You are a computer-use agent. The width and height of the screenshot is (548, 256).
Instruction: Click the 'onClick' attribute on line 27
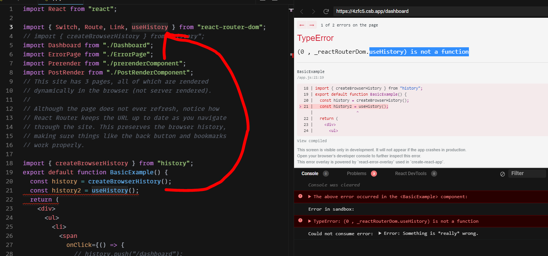point(79,245)
